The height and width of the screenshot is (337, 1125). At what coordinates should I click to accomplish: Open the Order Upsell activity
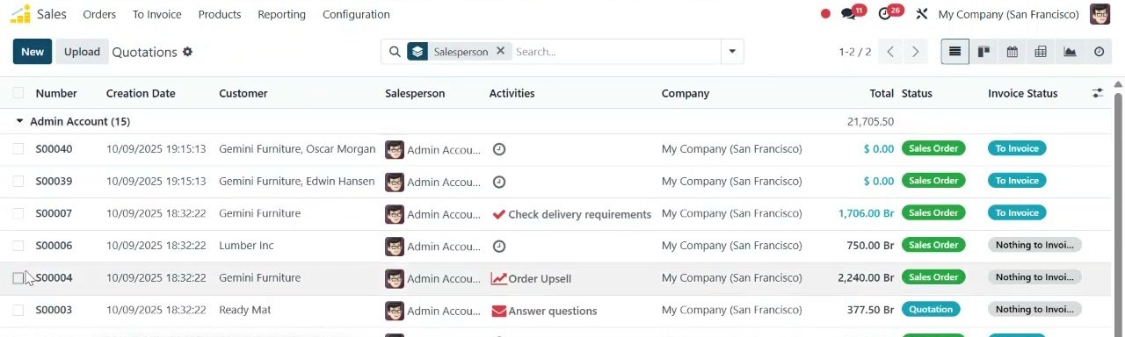531,279
